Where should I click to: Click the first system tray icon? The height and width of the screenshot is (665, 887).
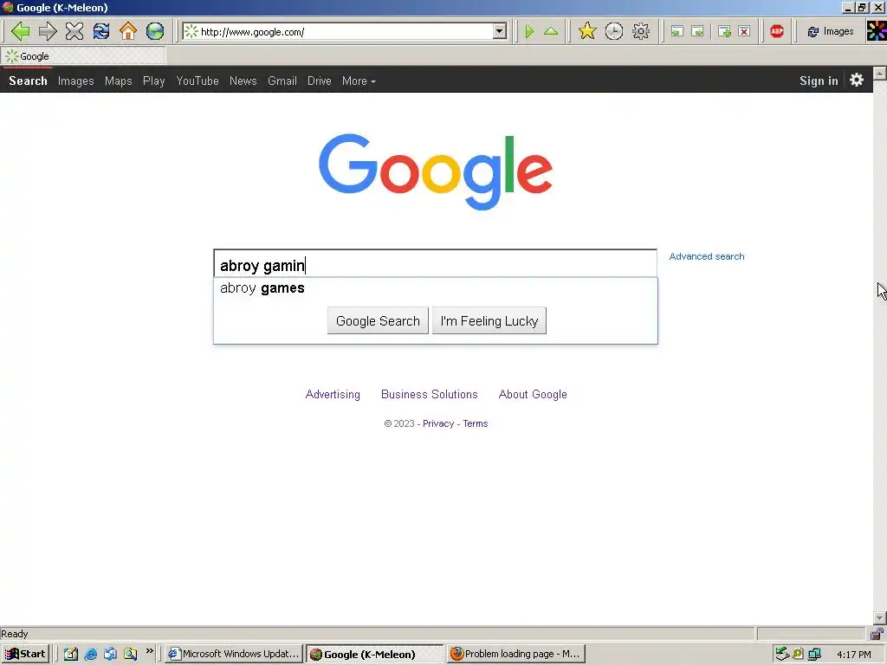(782, 654)
